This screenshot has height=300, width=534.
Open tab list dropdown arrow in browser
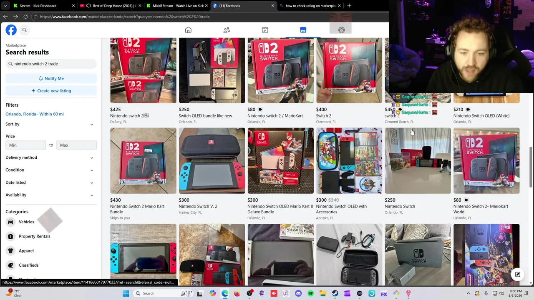pyautogui.click(x=5, y=6)
